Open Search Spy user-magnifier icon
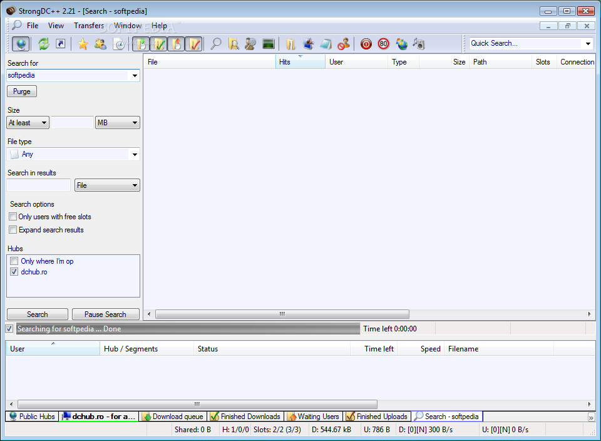The height and width of the screenshot is (441, 601). pyautogui.click(x=250, y=44)
